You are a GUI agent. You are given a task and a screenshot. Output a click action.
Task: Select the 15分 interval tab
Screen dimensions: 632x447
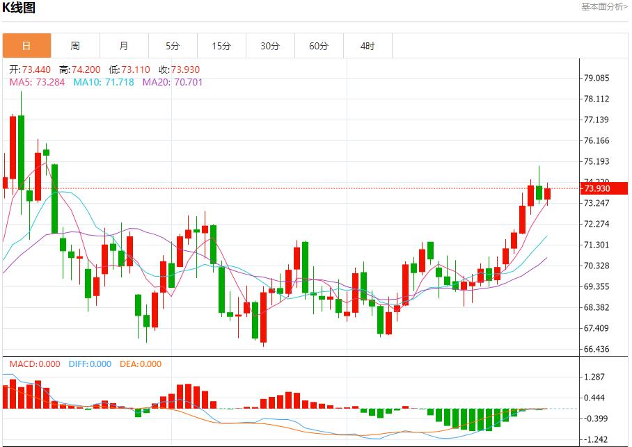(x=221, y=46)
